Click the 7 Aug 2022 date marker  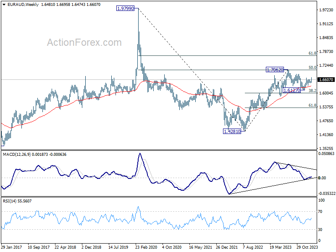click(253, 247)
